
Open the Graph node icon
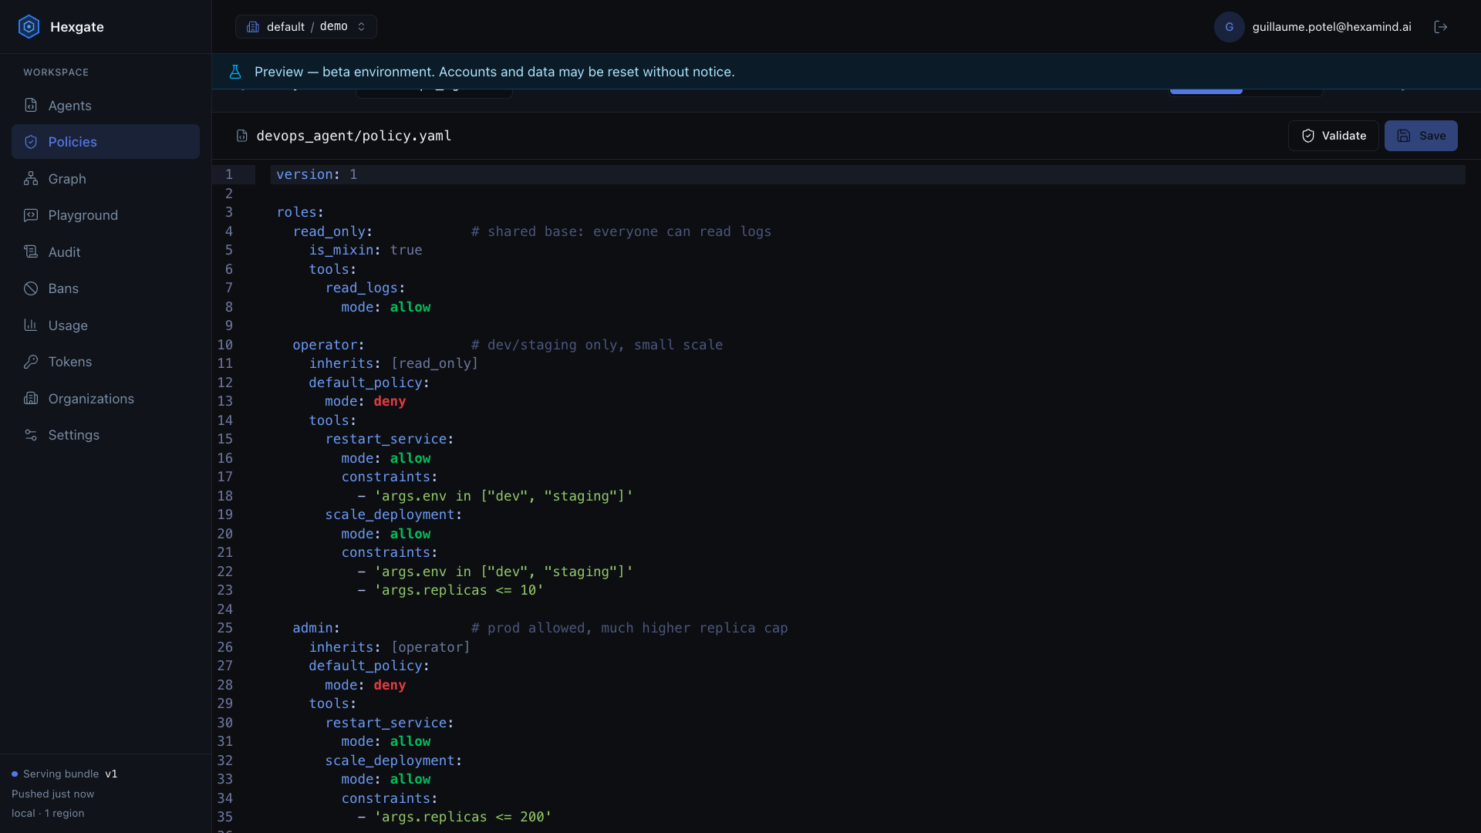[x=31, y=178]
